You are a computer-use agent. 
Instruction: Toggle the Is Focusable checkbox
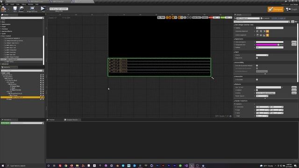(x=257, y=80)
